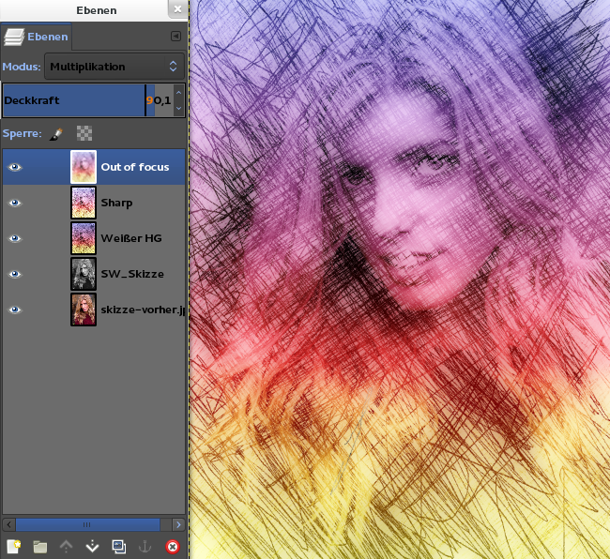The height and width of the screenshot is (559, 610).
Task: Create a new layer group
Action: click(40, 547)
